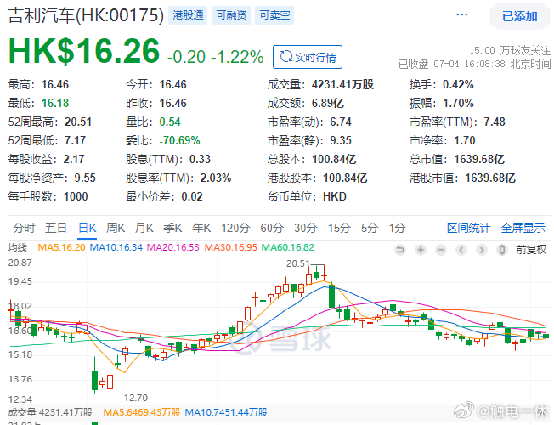Image resolution: width=554 pixels, height=425 pixels.
Task: Click the 可卖空 tag
Action: click(274, 15)
